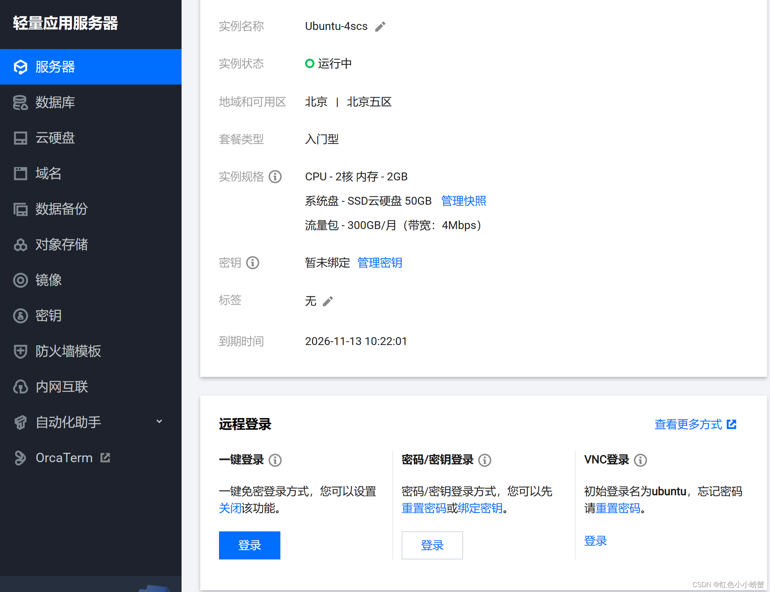Click the 防火墙模板 shield icon
The image size is (770, 592).
coord(21,351)
